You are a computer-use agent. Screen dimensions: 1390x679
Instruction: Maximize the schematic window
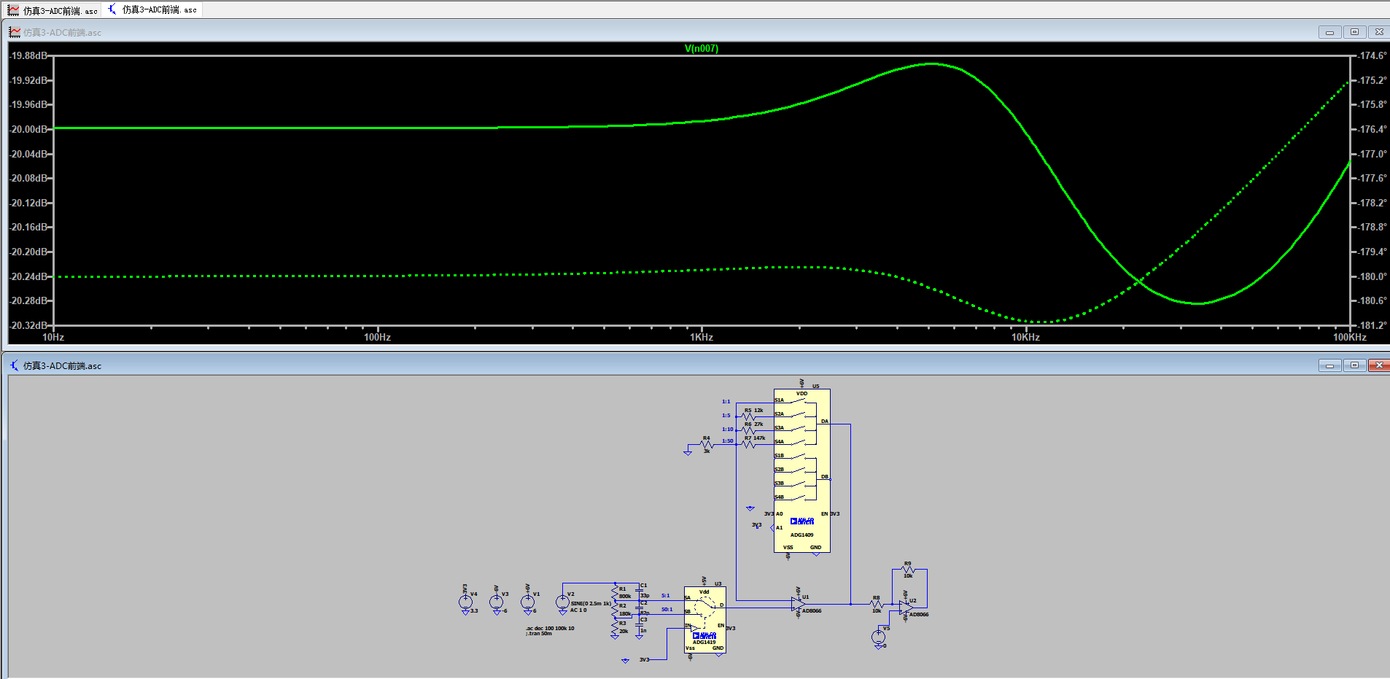coord(1354,365)
